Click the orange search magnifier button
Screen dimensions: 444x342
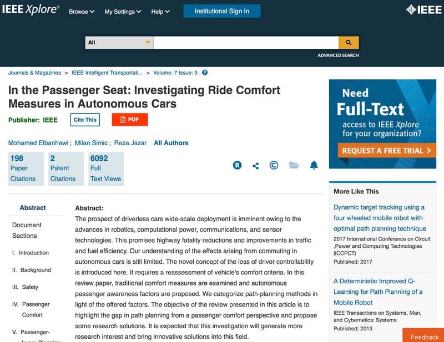(x=349, y=43)
